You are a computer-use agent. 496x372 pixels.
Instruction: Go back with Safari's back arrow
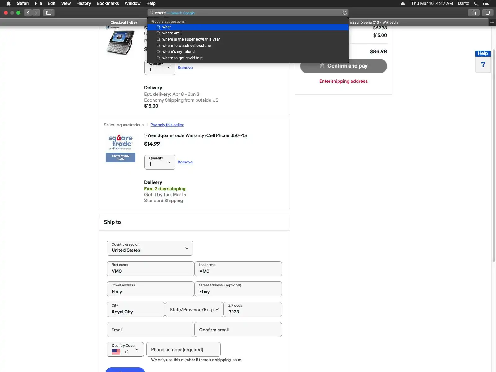tap(28, 13)
